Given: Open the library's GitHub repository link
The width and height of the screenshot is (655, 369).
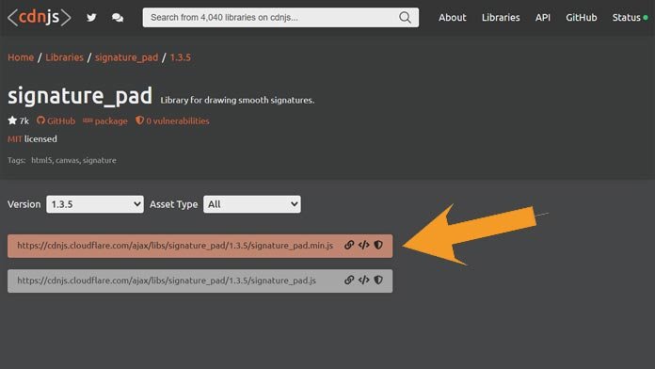Looking at the screenshot, I should (x=56, y=120).
